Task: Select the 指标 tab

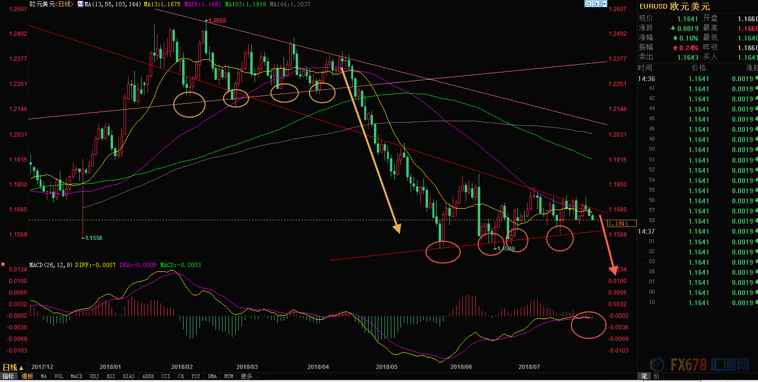Action: [8, 376]
